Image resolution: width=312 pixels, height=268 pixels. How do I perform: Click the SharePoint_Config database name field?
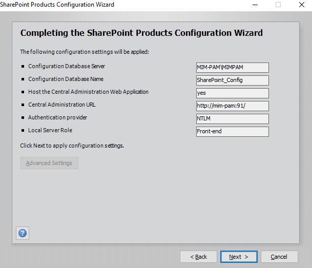(x=232, y=80)
